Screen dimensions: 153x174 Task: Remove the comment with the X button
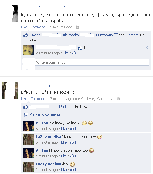pyautogui.click(x=147, y=48)
